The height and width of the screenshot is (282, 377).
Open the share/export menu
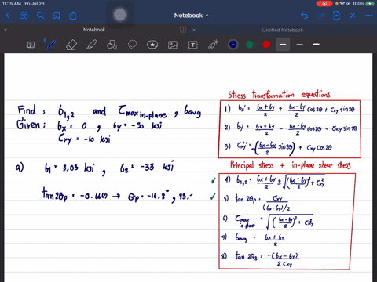click(73, 16)
